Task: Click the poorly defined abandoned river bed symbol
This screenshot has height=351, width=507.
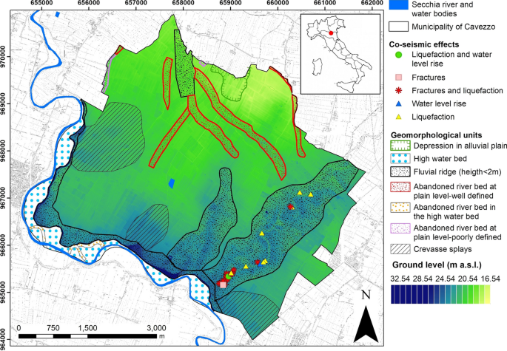Action: click(400, 228)
